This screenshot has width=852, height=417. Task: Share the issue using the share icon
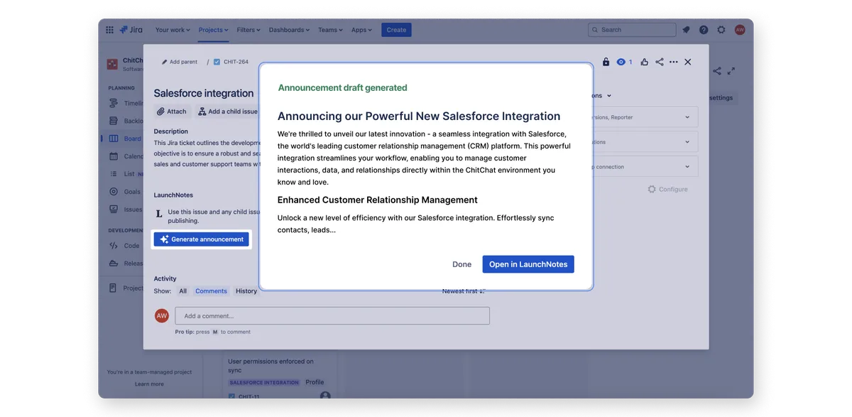[660, 62]
